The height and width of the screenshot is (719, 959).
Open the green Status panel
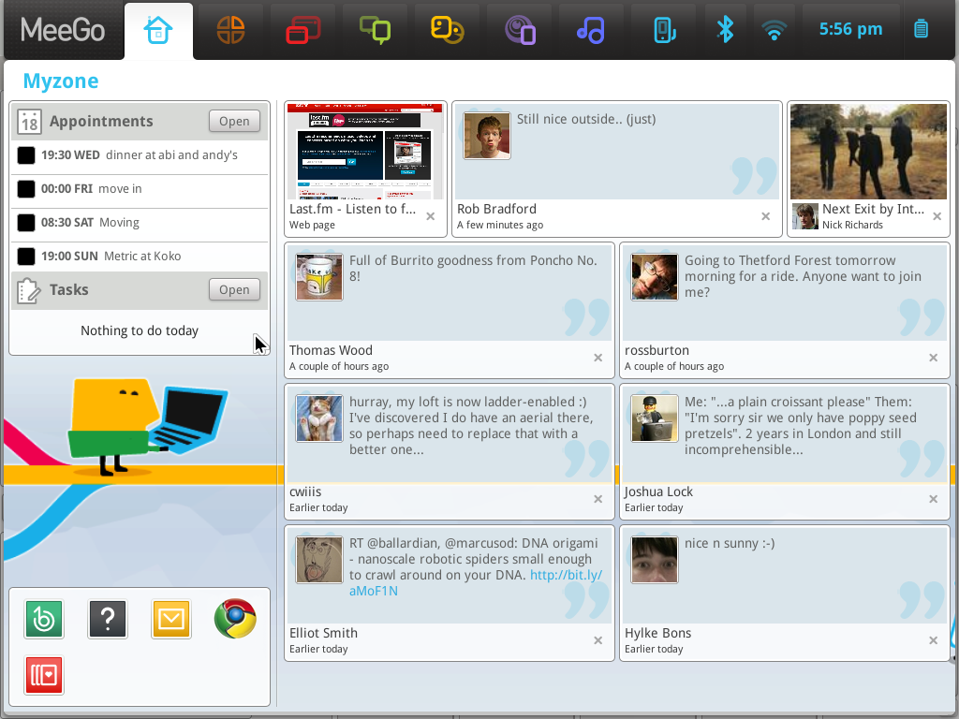375,30
